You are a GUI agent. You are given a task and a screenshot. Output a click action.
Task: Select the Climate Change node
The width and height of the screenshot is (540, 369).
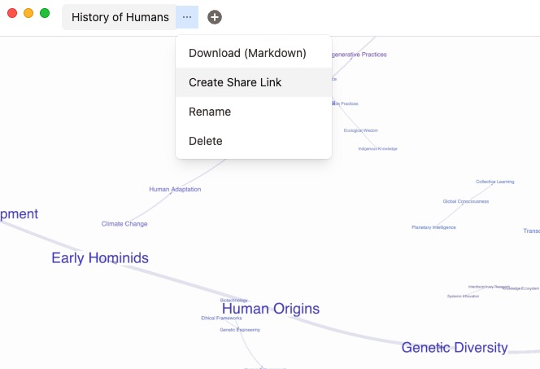point(124,224)
